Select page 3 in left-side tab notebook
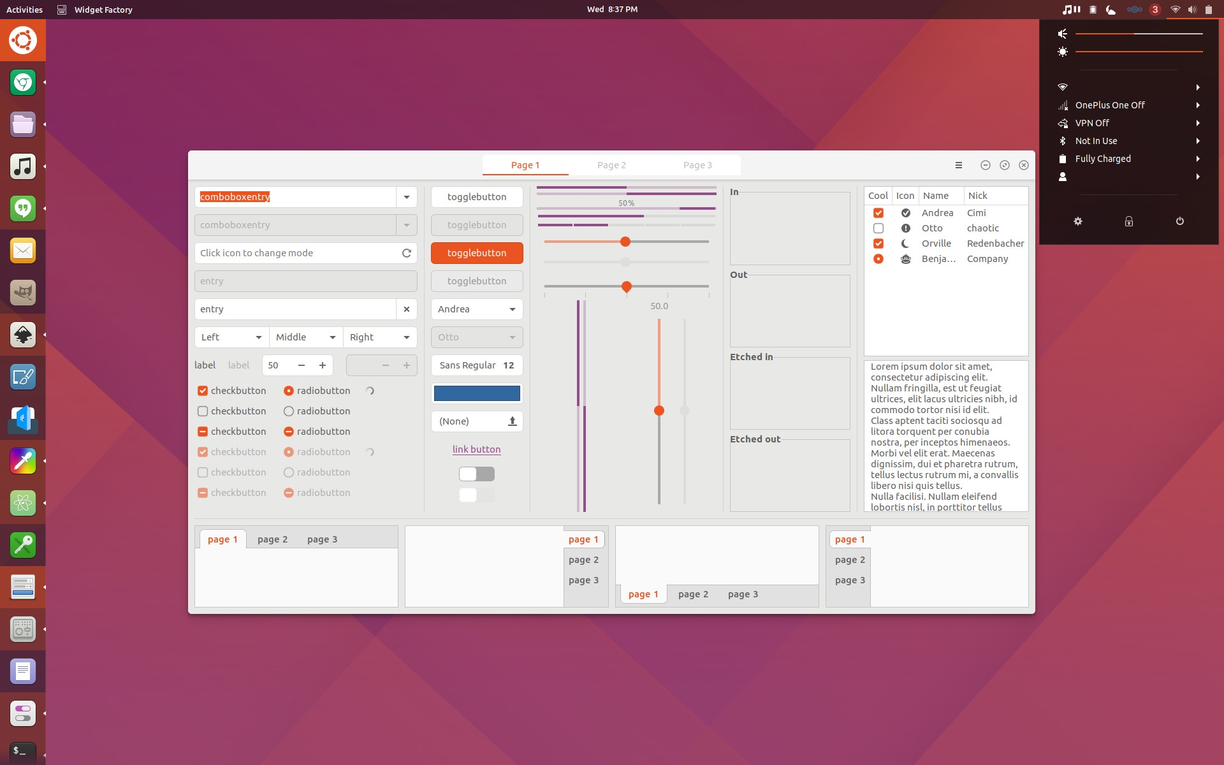 tap(850, 580)
